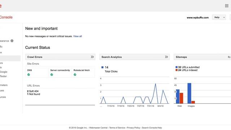Select the Server connectivity label
The width and height of the screenshot is (231, 130).
click(60, 70)
